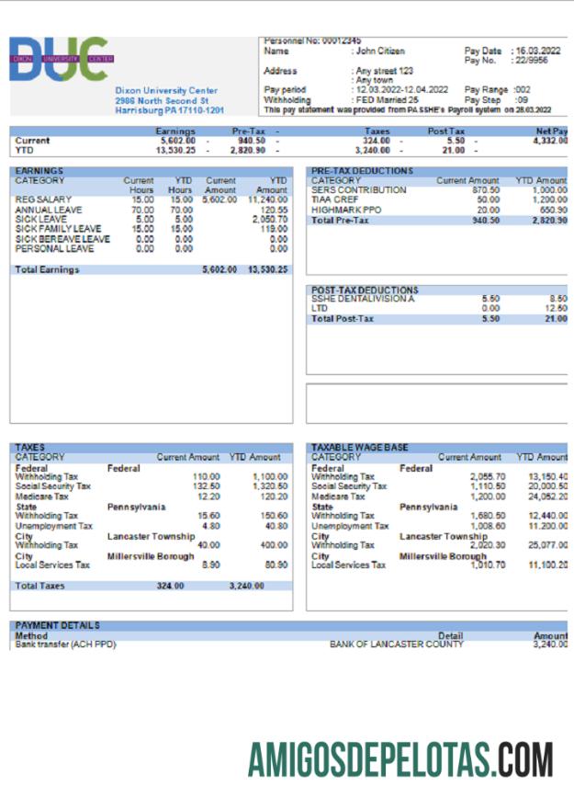Select the PRE-TAX DEDUCTIONS section header
Screen dimensions: 574x798
[x=362, y=171]
